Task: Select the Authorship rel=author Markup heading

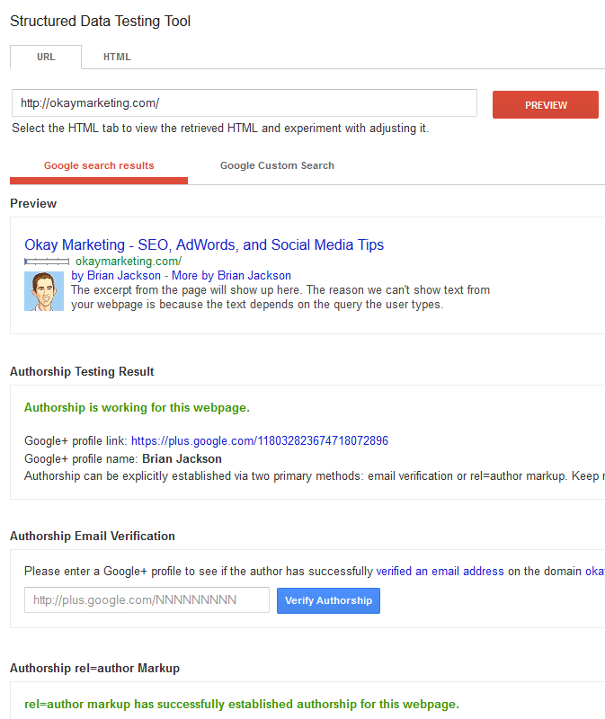Action: 94,668
